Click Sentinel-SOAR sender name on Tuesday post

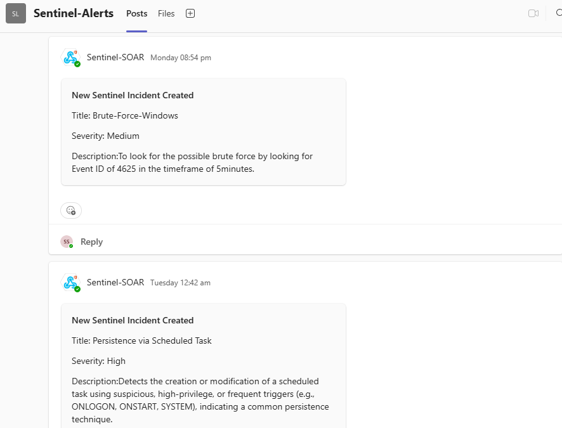point(115,282)
